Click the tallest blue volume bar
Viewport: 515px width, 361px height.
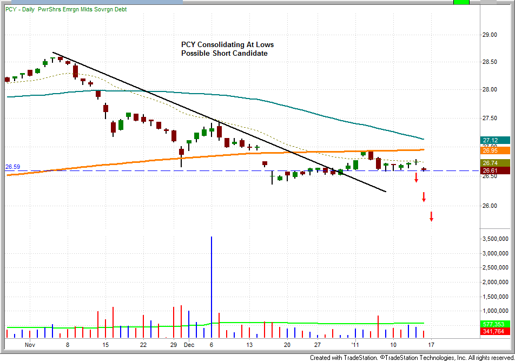click(x=212, y=287)
